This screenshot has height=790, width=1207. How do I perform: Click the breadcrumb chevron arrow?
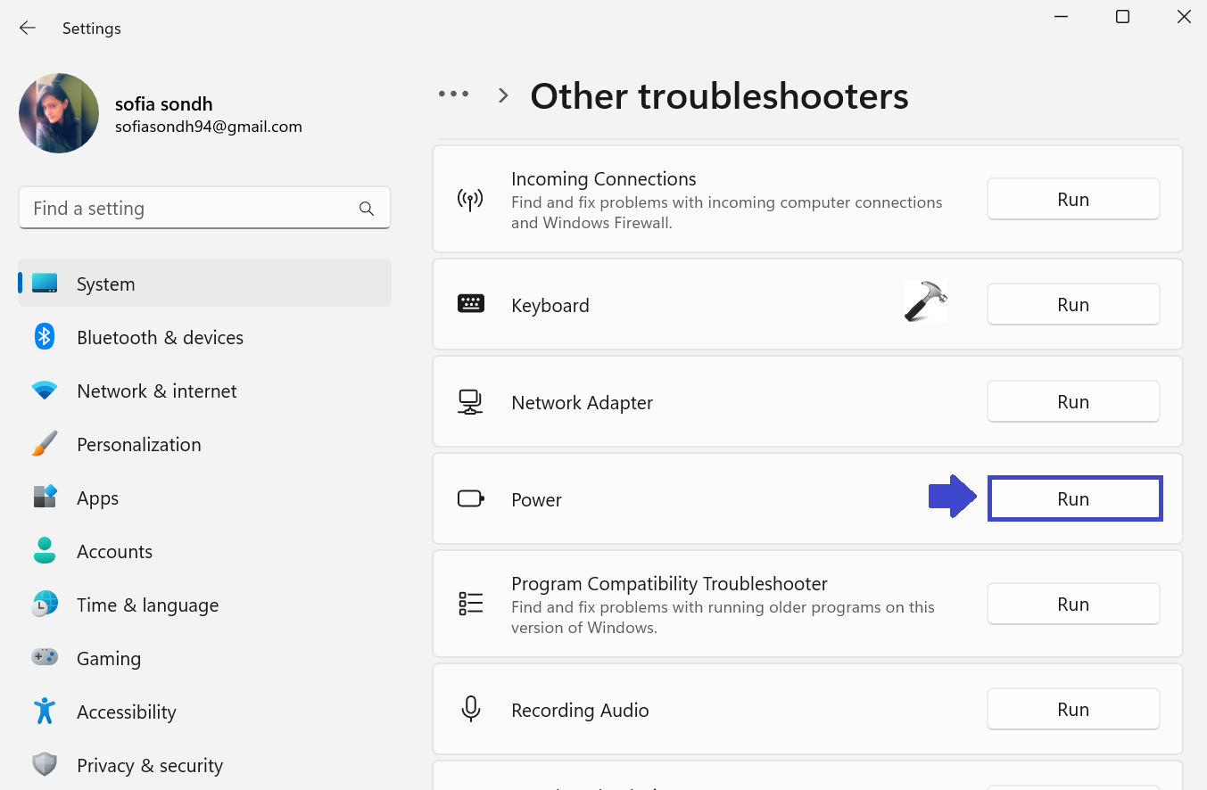503,95
